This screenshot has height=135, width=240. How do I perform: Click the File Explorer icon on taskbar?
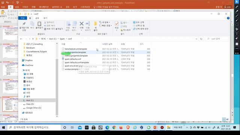(169, 127)
